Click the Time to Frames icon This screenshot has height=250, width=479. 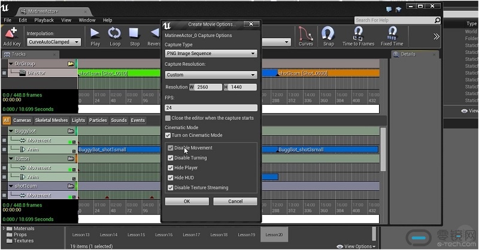point(358,33)
